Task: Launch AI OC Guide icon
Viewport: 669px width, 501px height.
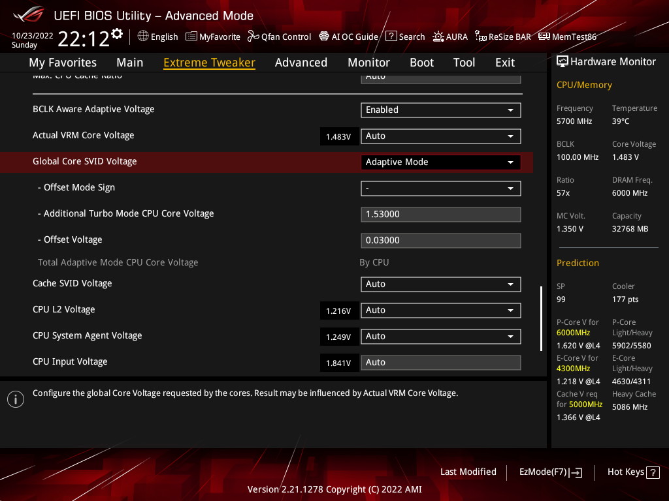Action: point(324,37)
